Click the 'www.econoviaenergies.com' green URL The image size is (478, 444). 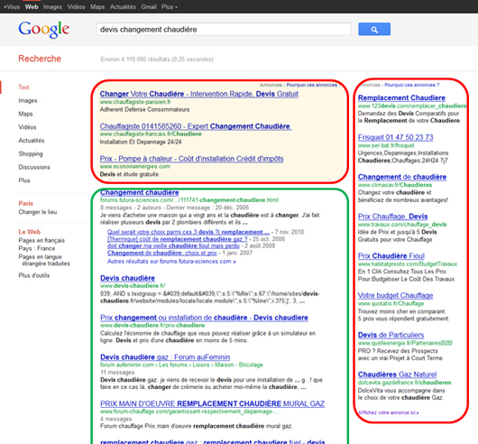135,166
